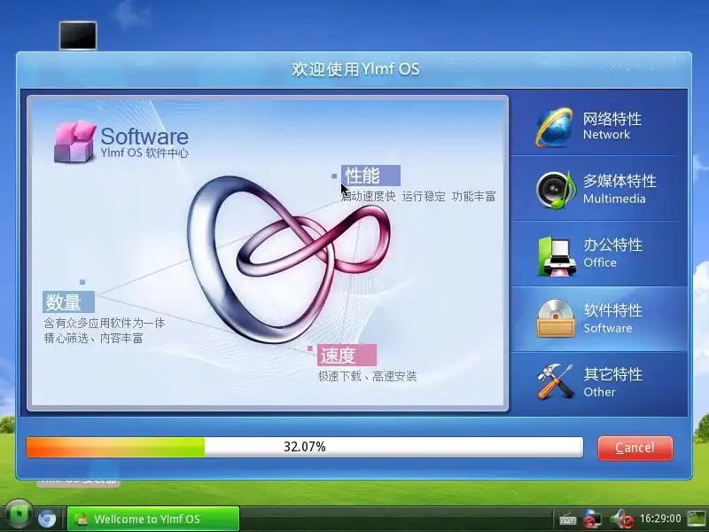The width and height of the screenshot is (709, 532).
Task: Select the Network features globe icon
Action: (555, 127)
